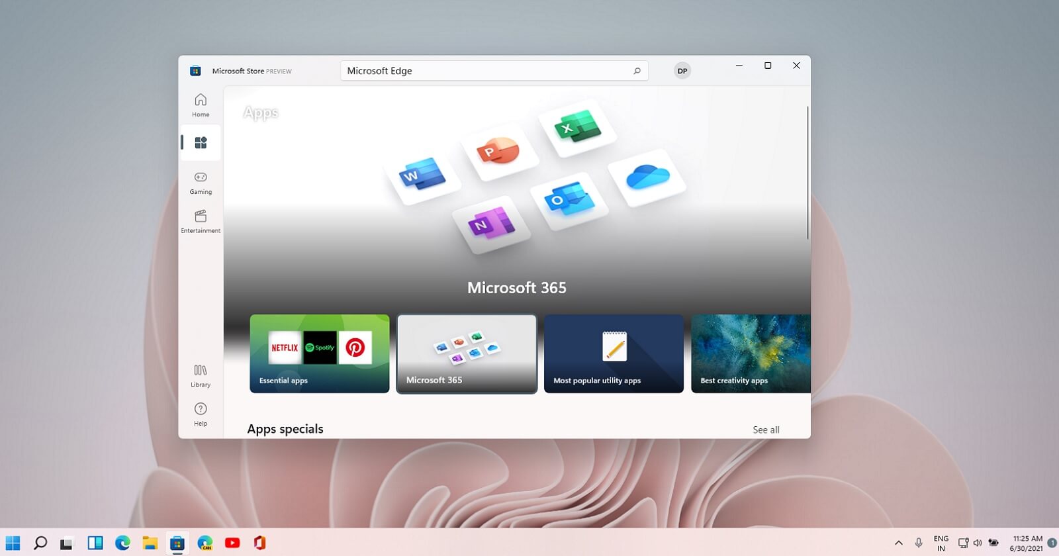The height and width of the screenshot is (556, 1059).
Task: Open taskbar Search
Action: pos(40,543)
